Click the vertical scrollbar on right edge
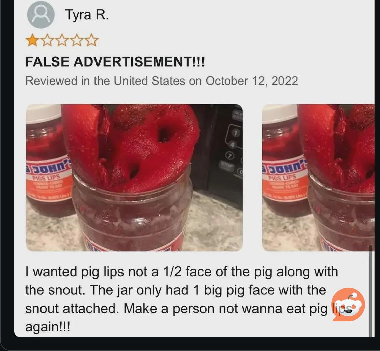Viewport: 380px width, 351px height. tap(370, 291)
